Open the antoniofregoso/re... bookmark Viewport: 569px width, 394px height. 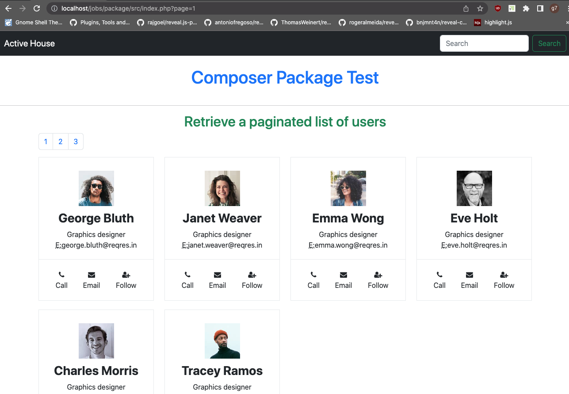point(234,23)
